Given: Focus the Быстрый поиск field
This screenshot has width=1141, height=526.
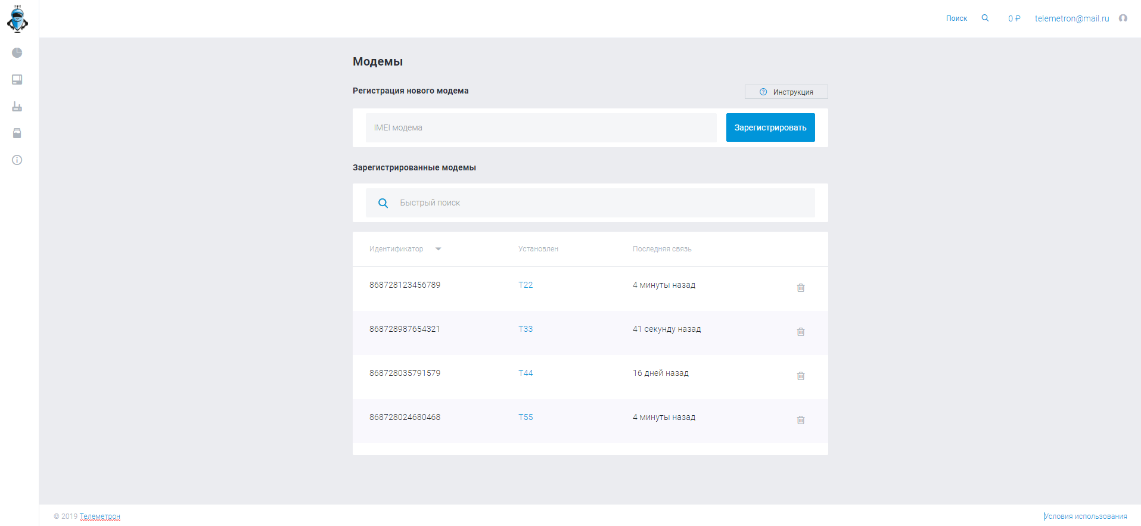Looking at the screenshot, I should (x=590, y=203).
